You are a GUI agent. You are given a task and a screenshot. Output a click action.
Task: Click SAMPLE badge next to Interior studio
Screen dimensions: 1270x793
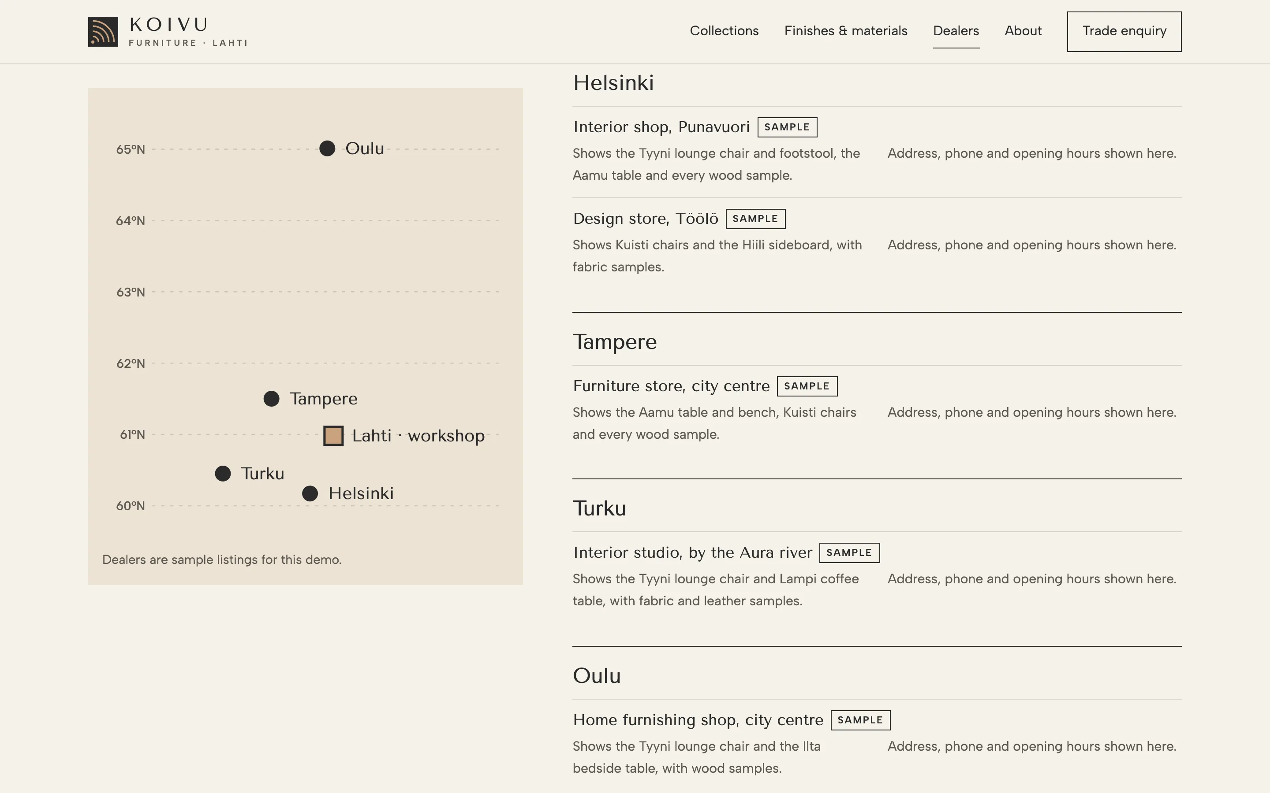point(850,553)
